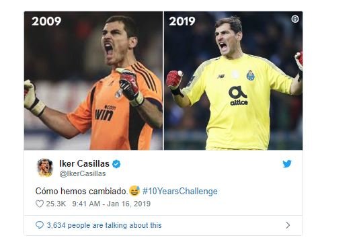Viewport: 359px width, 248px height.
Task: Open the #10YearsChallenge hashtag
Action: (180, 191)
